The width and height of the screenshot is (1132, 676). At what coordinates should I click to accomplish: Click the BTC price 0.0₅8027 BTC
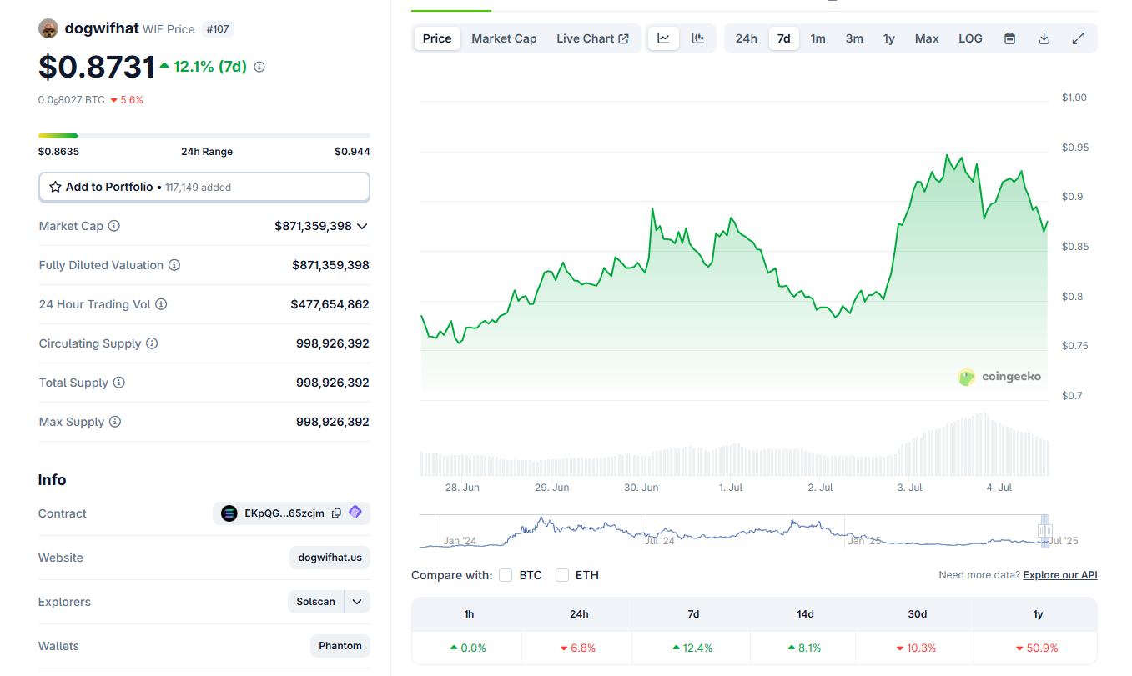tap(72, 100)
